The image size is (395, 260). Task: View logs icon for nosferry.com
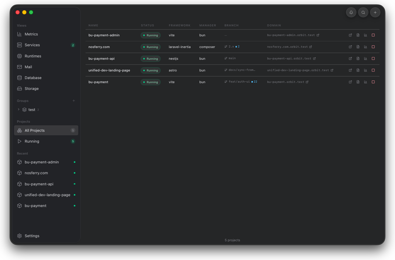coord(358,47)
